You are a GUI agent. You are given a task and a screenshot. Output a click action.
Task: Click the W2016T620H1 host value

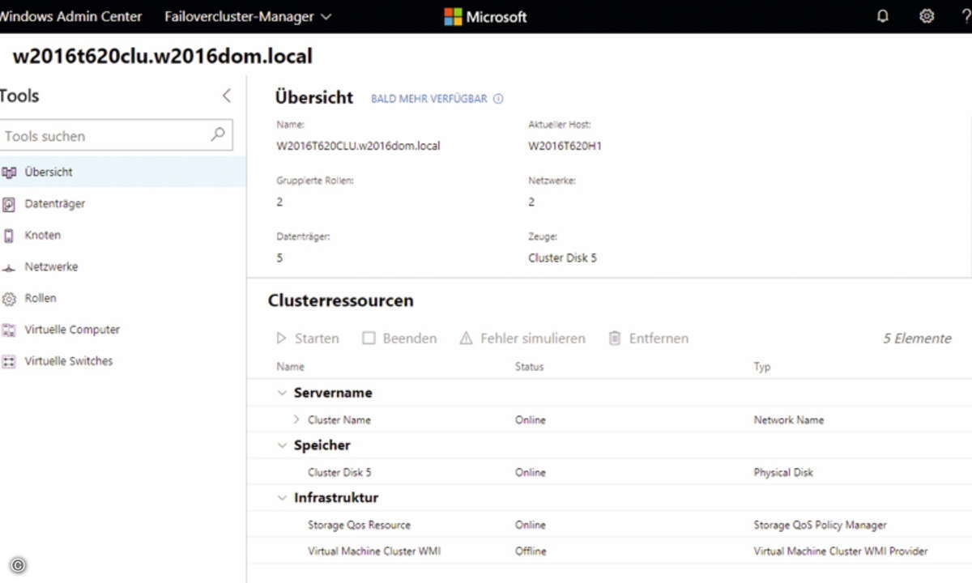click(565, 146)
